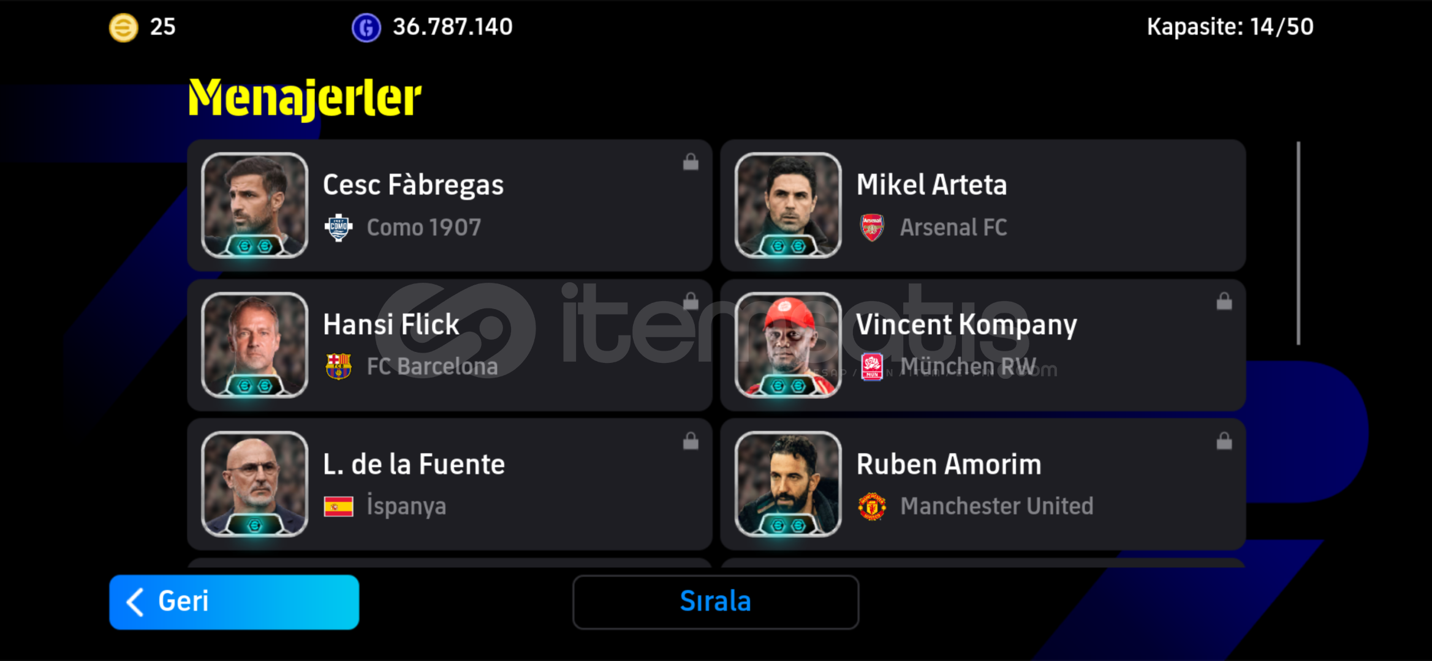Viewport: 1432px width, 661px height.
Task: Tap the München RW club badge
Action: coord(872,367)
